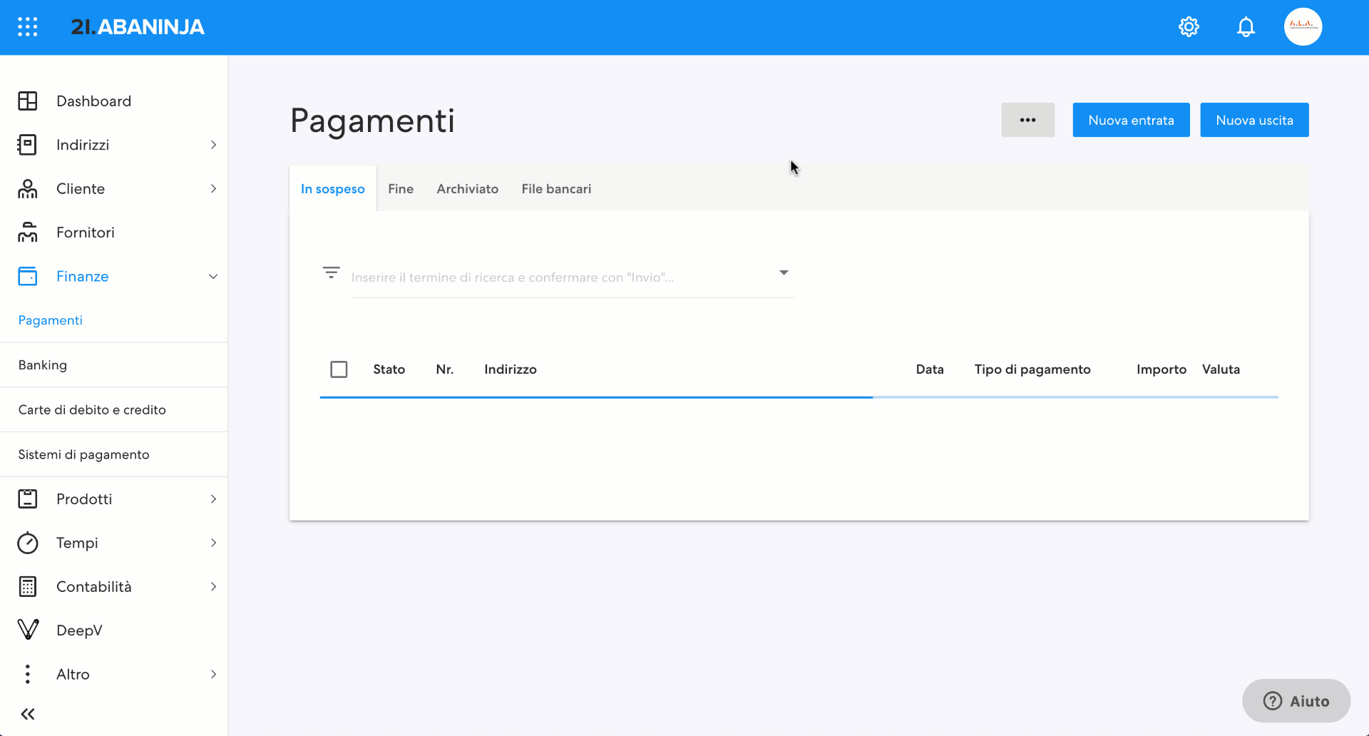Tick the select-all checkbox in table header

point(339,369)
